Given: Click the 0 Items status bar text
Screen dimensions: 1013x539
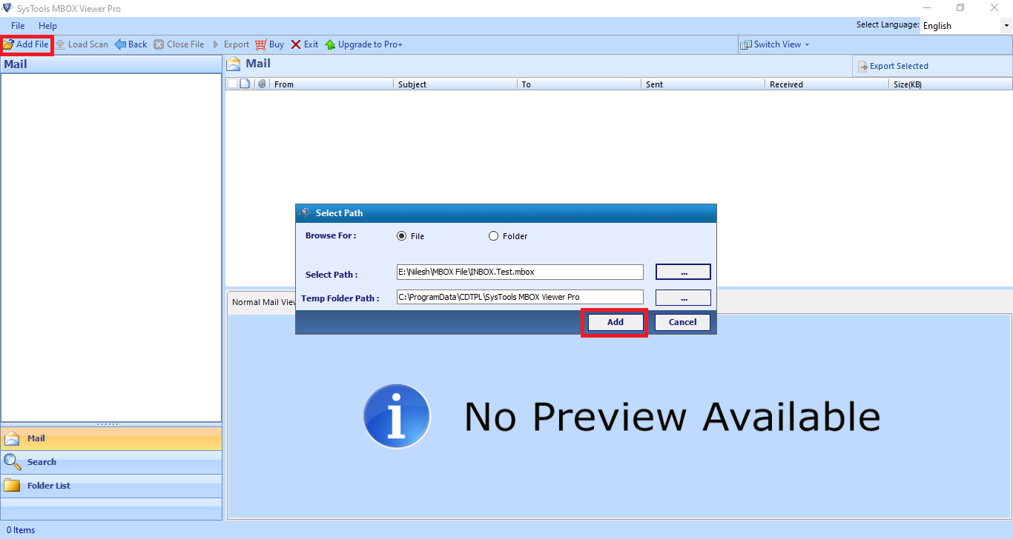Looking at the screenshot, I should click(21, 530).
